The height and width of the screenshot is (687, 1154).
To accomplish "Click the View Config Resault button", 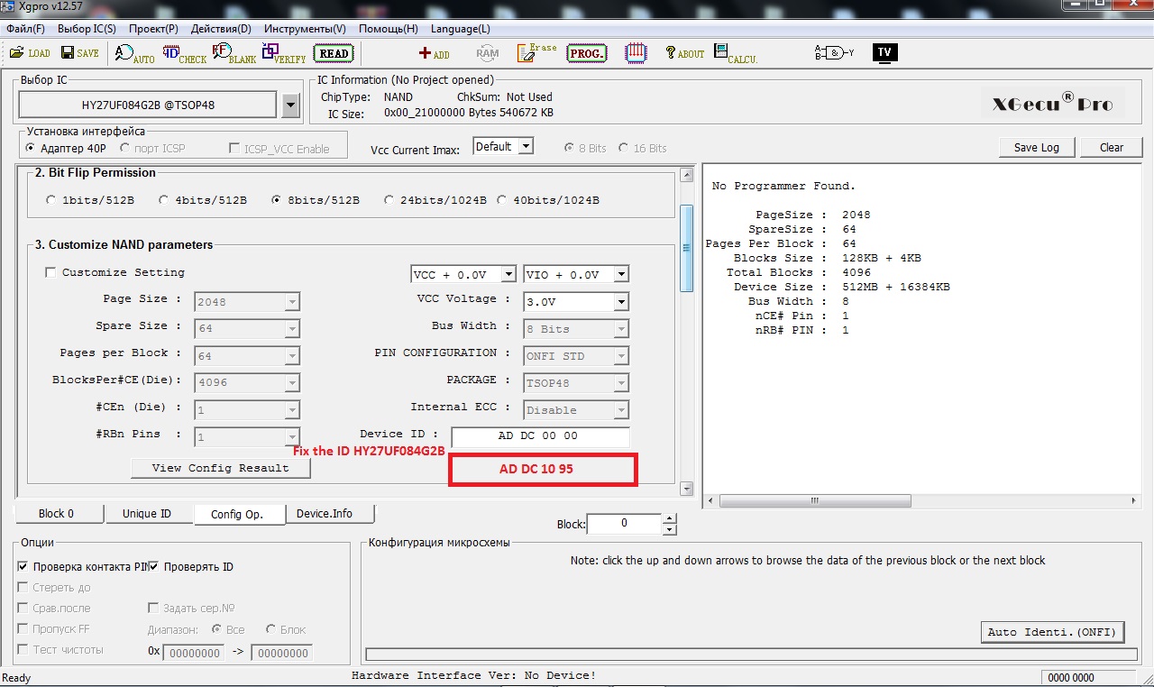I will tap(221, 468).
